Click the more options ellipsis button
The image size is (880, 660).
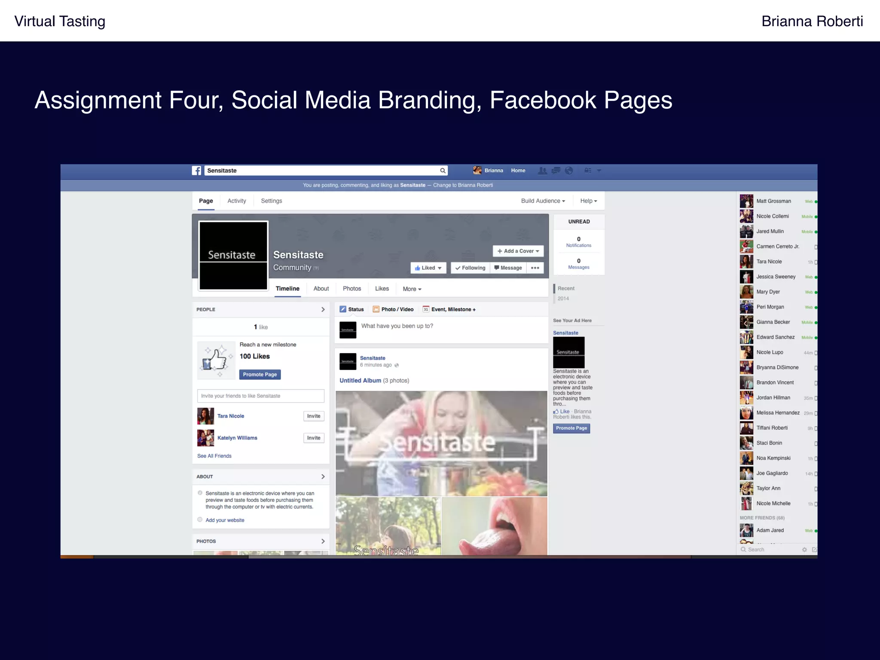pos(535,268)
